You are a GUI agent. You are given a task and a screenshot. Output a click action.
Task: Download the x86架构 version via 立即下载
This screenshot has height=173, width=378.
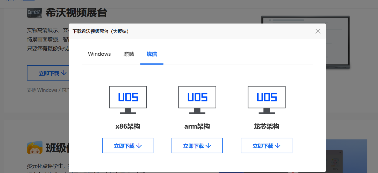(128, 146)
